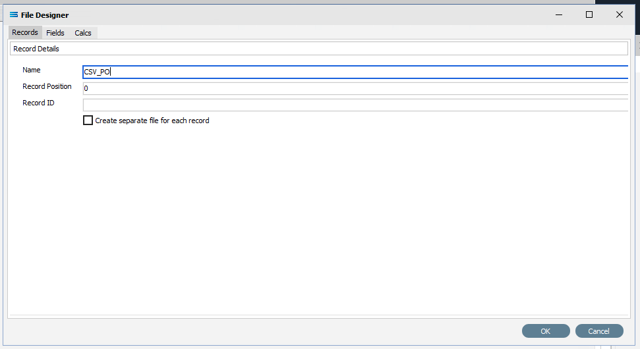This screenshot has width=640, height=349.
Task: Open the Fields tab
Action: click(x=55, y=33)
